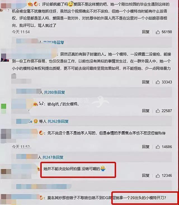
Task: Click thumbs-up icon beside 22587
Action: [x=158, y=111]
